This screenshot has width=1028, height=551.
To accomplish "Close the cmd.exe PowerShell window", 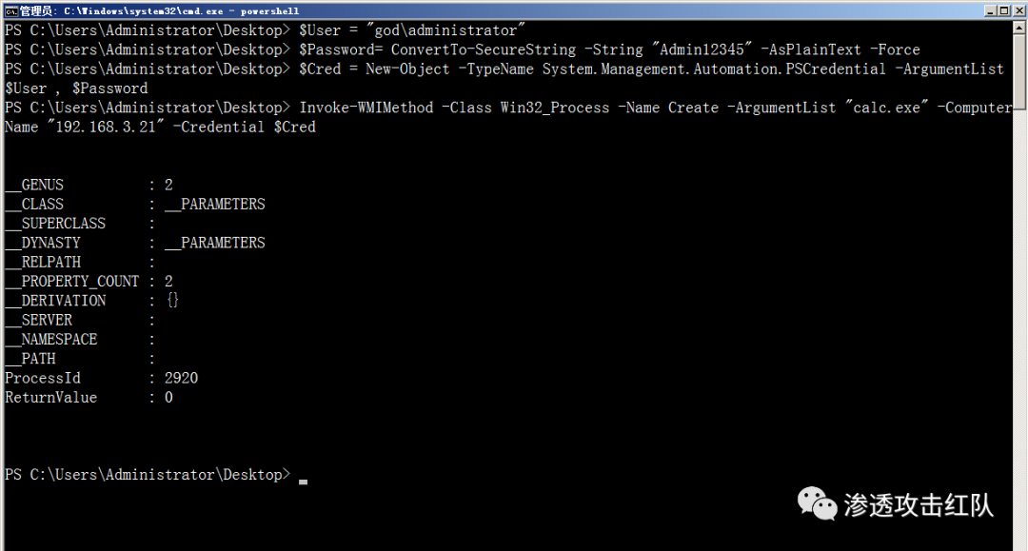I will pyautogui.click(x=1018, y=10).
